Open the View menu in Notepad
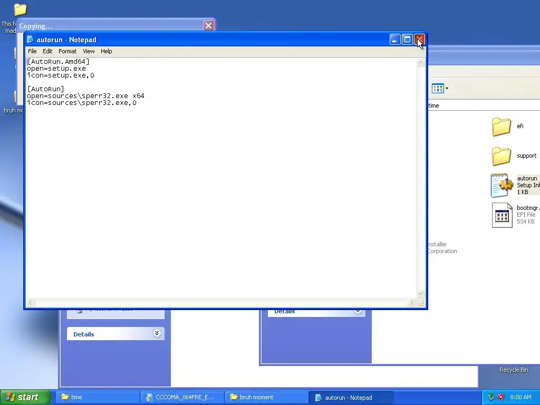 89,51
